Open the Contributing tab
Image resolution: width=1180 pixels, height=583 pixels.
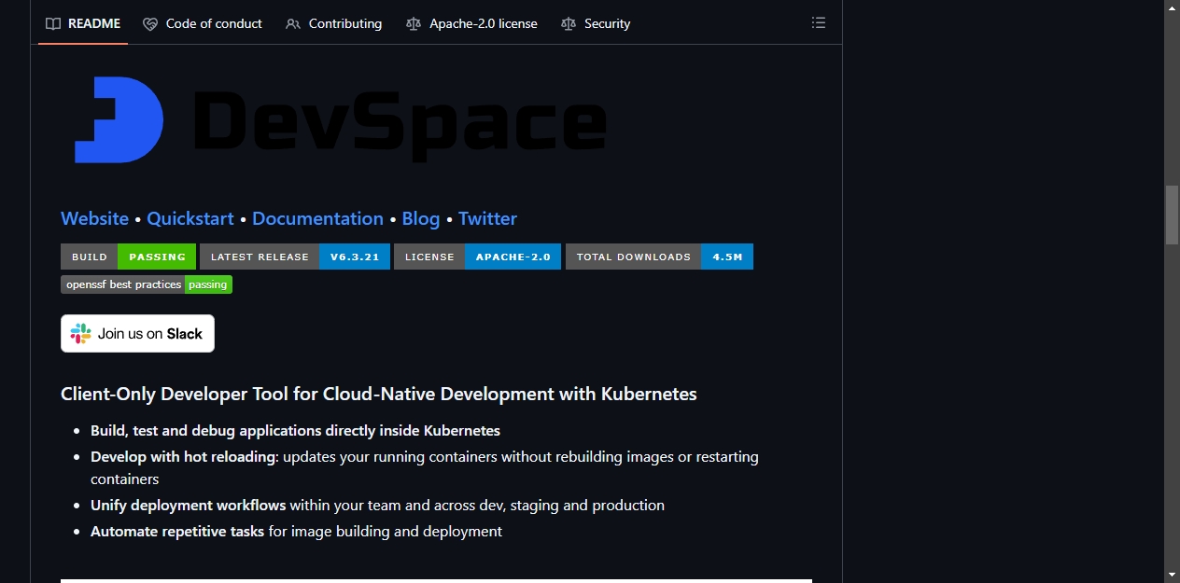(x=333, y=23)
